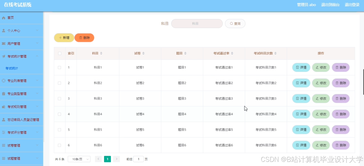Open the 10条/页 page size dropdown
This screenshot has height=166, width=364.
[x=79, y=159]
